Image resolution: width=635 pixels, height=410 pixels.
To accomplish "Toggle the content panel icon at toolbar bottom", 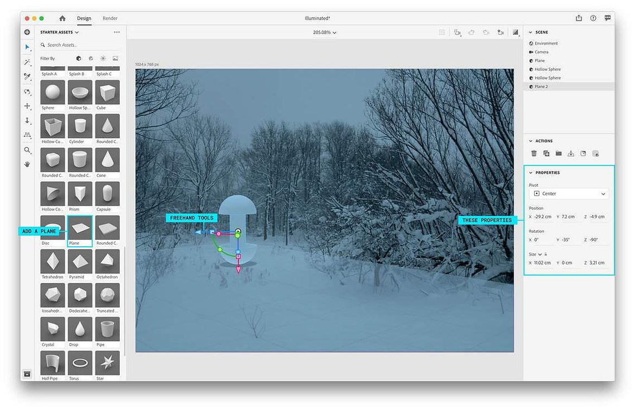I will tap(27, 374).
